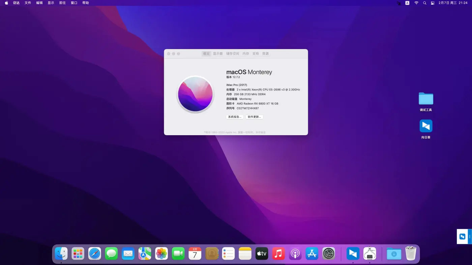Viewport: 472px width, 265px height.
Task: Open the 调试工具 folder on desktop
Action: tap(426, 99)
